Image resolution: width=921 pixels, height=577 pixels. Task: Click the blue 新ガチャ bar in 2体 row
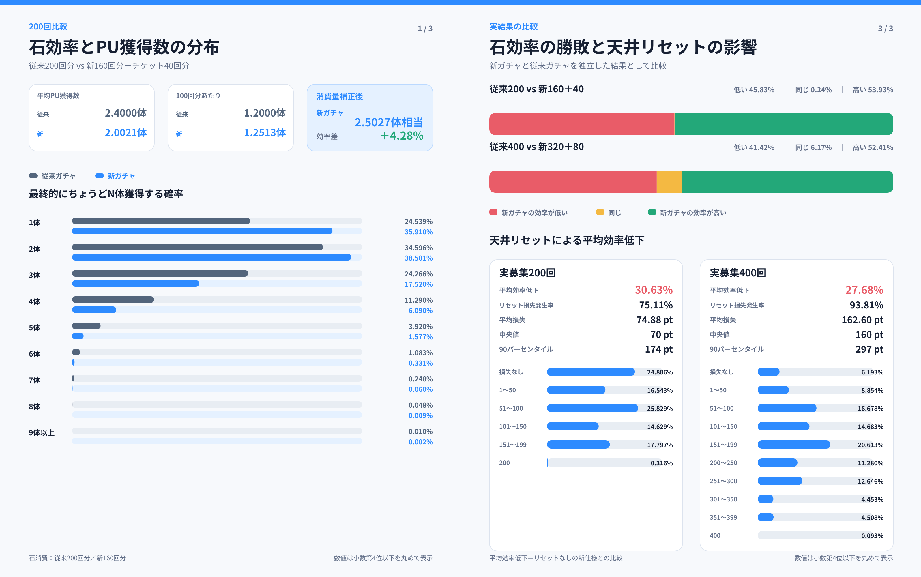(x=211, y=258)
